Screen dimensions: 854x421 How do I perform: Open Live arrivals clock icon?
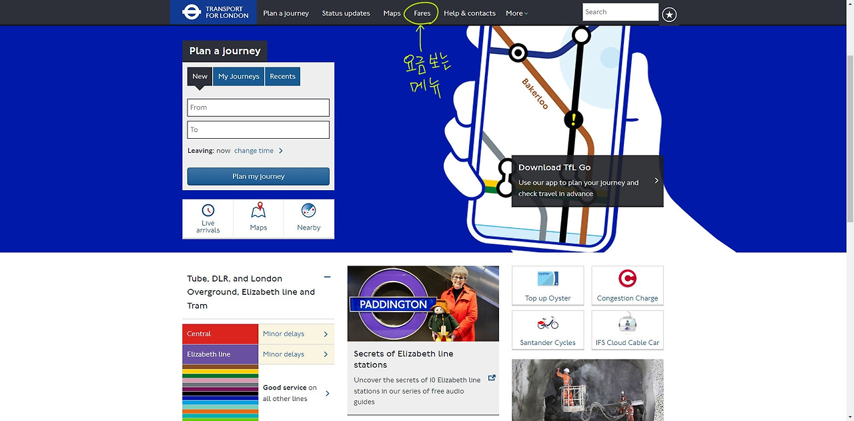pyautogui.click(x=208, y=211)
